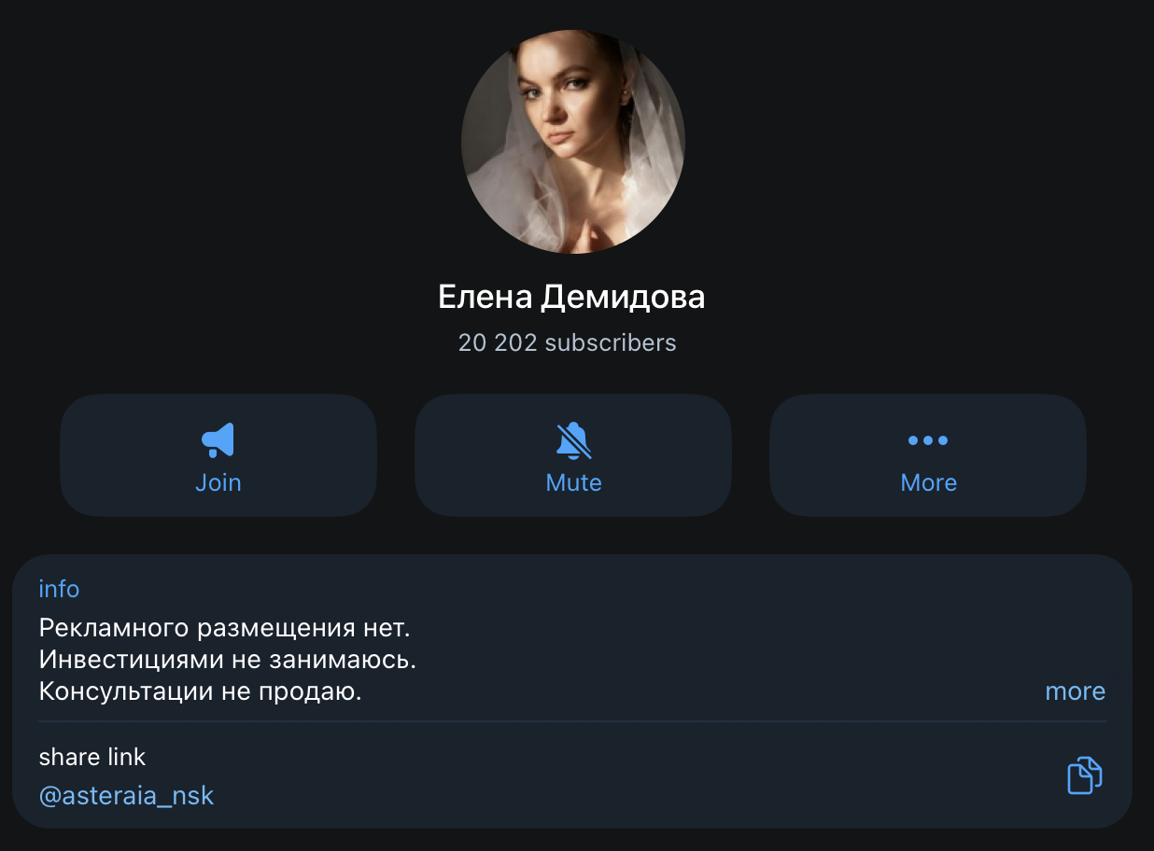Click the "share link" label

tap(92, 756)
